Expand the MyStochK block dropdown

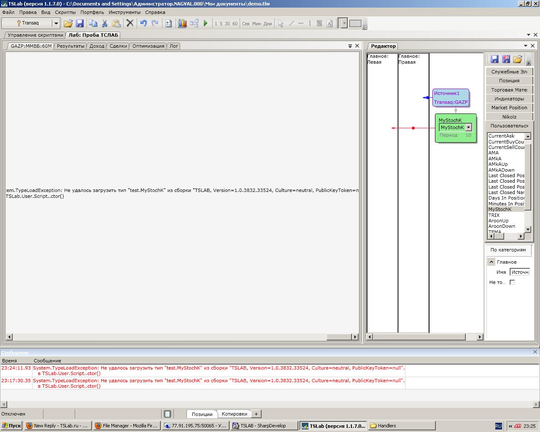tap(468, 127)
